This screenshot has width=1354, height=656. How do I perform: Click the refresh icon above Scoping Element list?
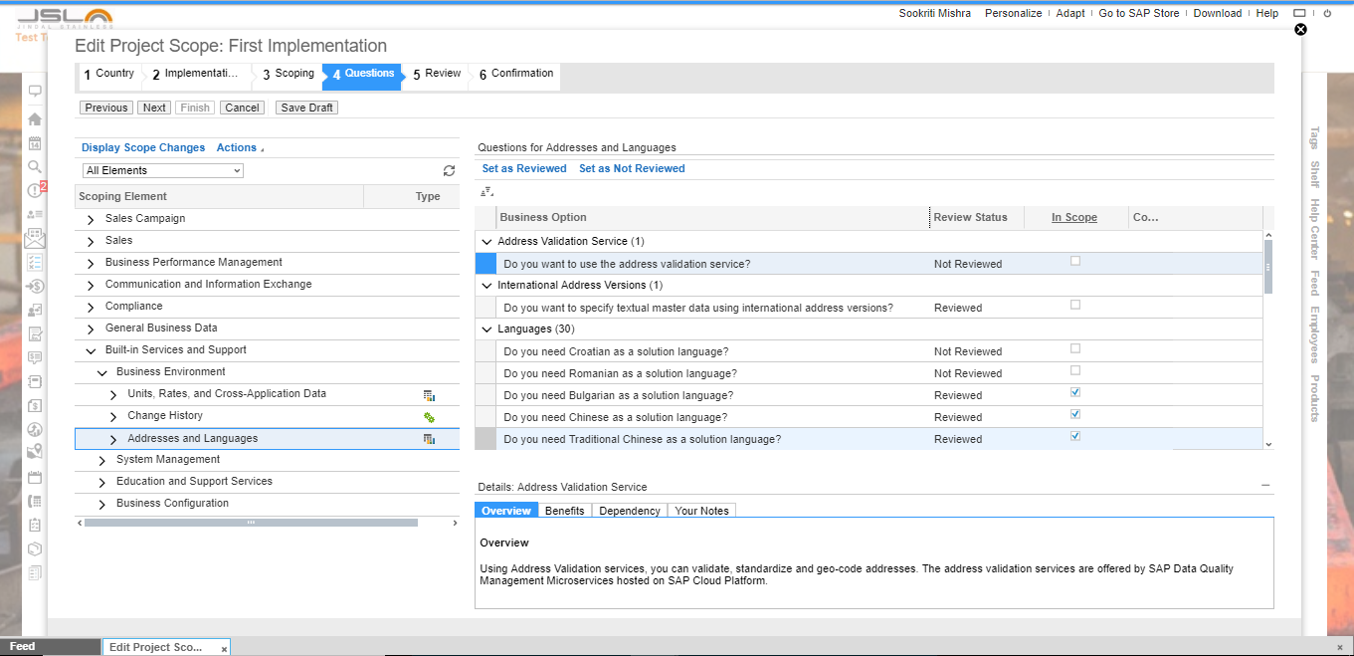click(x=449, y=171)
